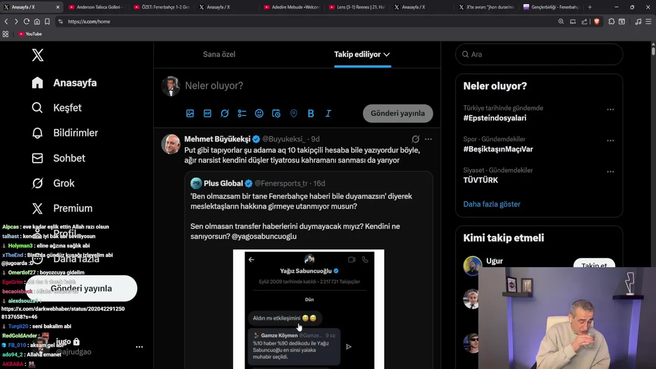Open Mehmet Büyükekşi's profile avatar
Screen dimensions: 656x369
171,144
